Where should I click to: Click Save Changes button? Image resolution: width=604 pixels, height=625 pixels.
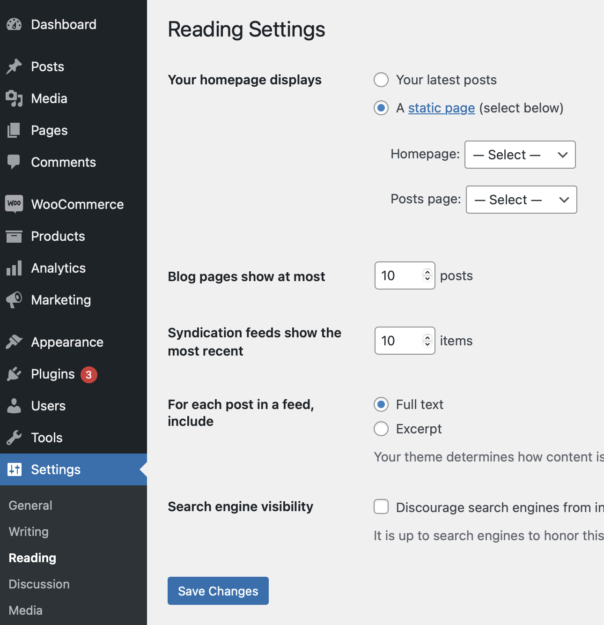pos(218,591)
